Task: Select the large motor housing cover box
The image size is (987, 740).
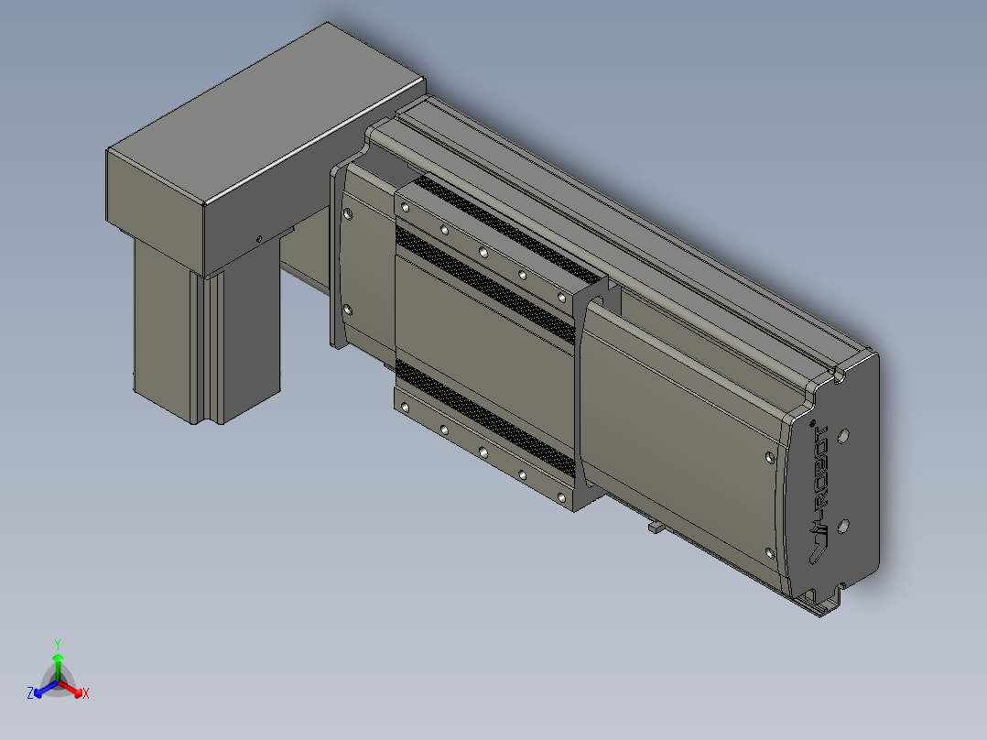Action: pos(265,148)
